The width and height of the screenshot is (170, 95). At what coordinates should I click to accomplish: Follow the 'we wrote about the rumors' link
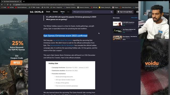point(63,40)
